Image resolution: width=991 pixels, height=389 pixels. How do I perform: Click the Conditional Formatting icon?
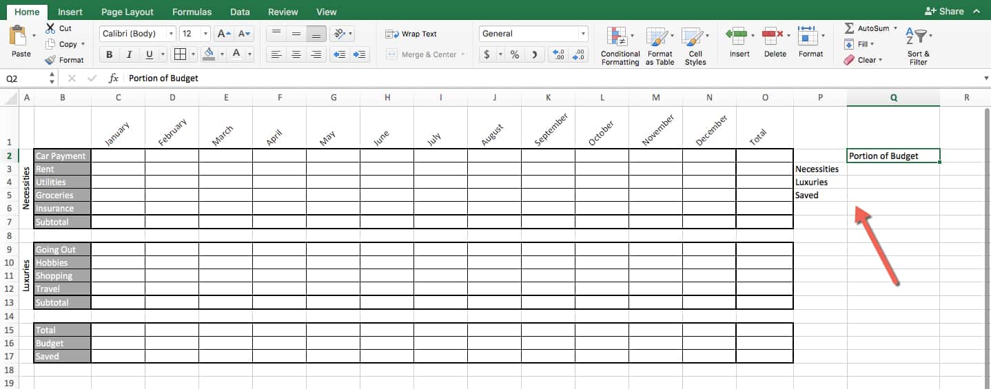click(620, 37)
